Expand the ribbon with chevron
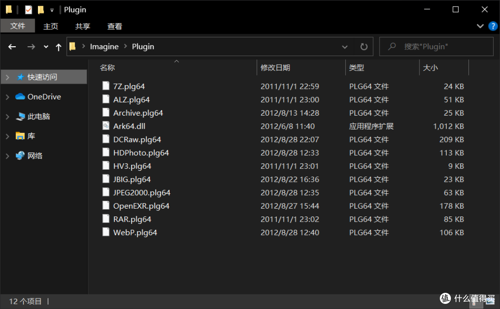The image size is (500, 309). [480, 26]
